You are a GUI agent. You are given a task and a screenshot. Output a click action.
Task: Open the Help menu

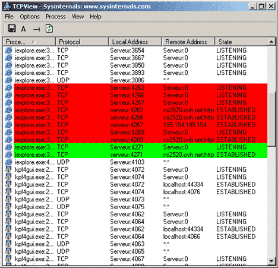[x=96, y=17]
